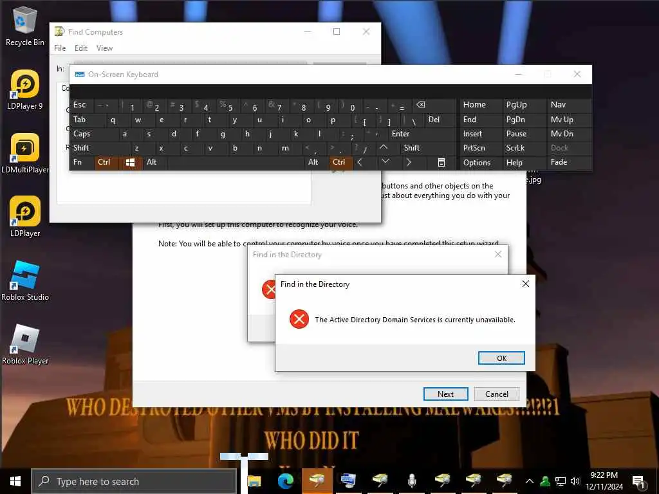This screenshot has height=494, width=659.
Task: Hit the Esc key on the On-Screen Keyboard
Action: pos(82,105)
